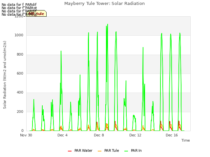Click the first 'No data for f_PARdif' message
The image size is (210, 157).
[19, 5]
